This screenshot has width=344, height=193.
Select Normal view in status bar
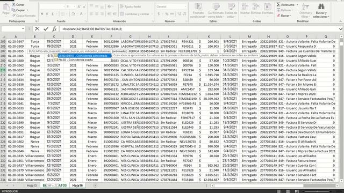click(x=278, y=191)
